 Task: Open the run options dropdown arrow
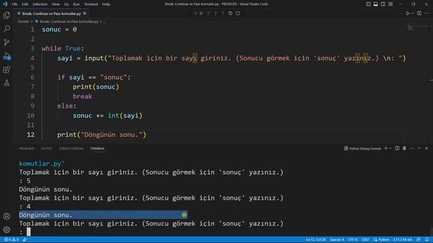point(413,13)
